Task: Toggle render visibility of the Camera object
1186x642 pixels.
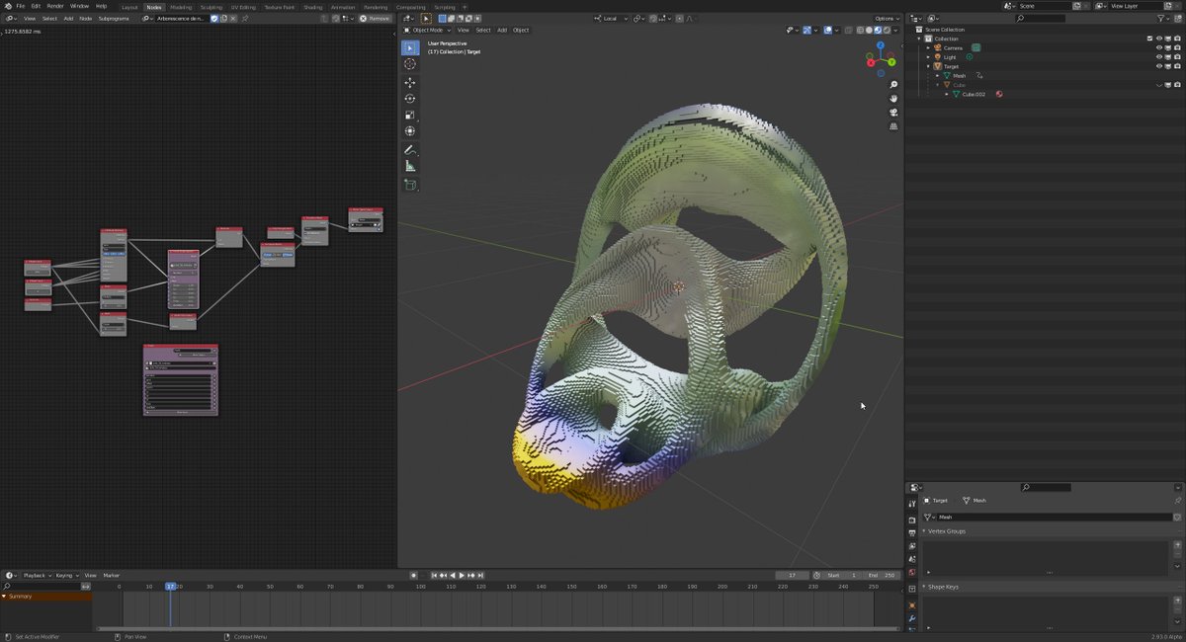Action: [x=1177, y=47]
